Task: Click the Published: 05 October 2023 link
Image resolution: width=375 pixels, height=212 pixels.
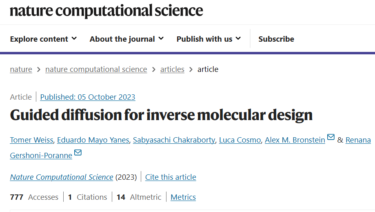Action: point(88,97)
